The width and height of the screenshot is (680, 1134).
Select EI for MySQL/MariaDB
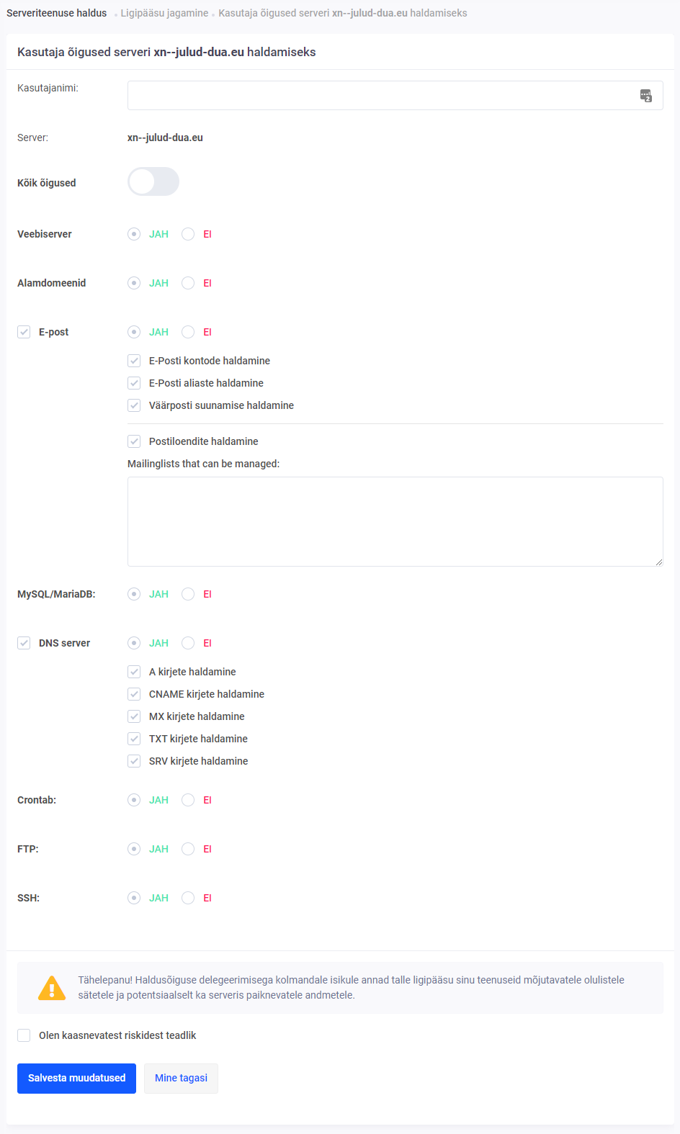coord(189,594)
